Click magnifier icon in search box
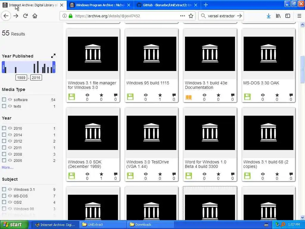305x229 pixels. 203,16
